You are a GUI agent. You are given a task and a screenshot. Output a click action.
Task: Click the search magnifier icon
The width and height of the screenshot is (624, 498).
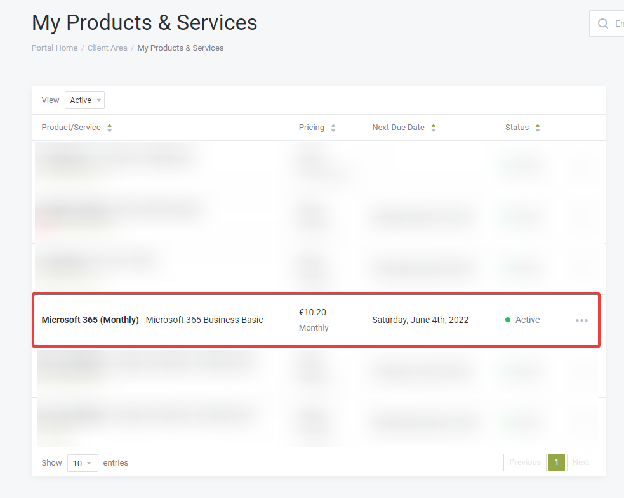603,23
